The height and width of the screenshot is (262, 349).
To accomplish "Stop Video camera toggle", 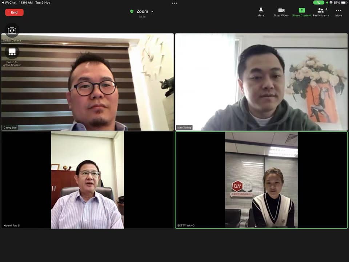I will pos(281,12).
